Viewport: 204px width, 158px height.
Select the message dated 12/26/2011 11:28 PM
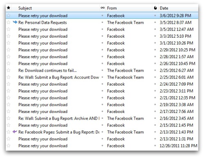click(x=102, y=146)
